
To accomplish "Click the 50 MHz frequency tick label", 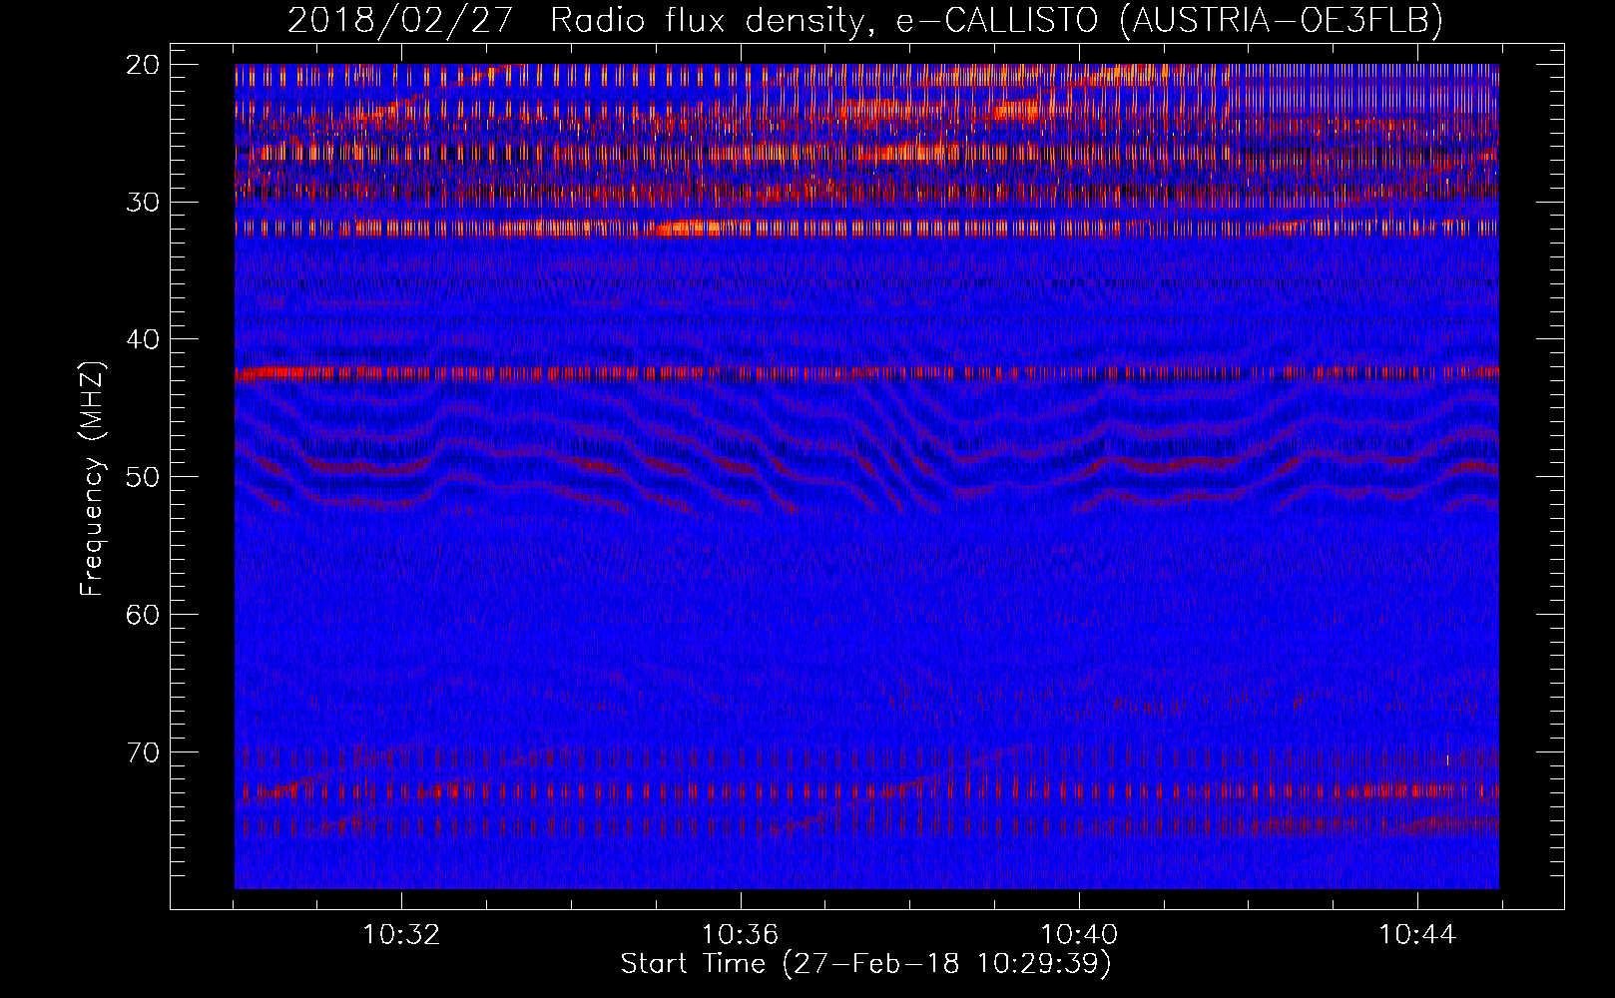I will (144, 476).
